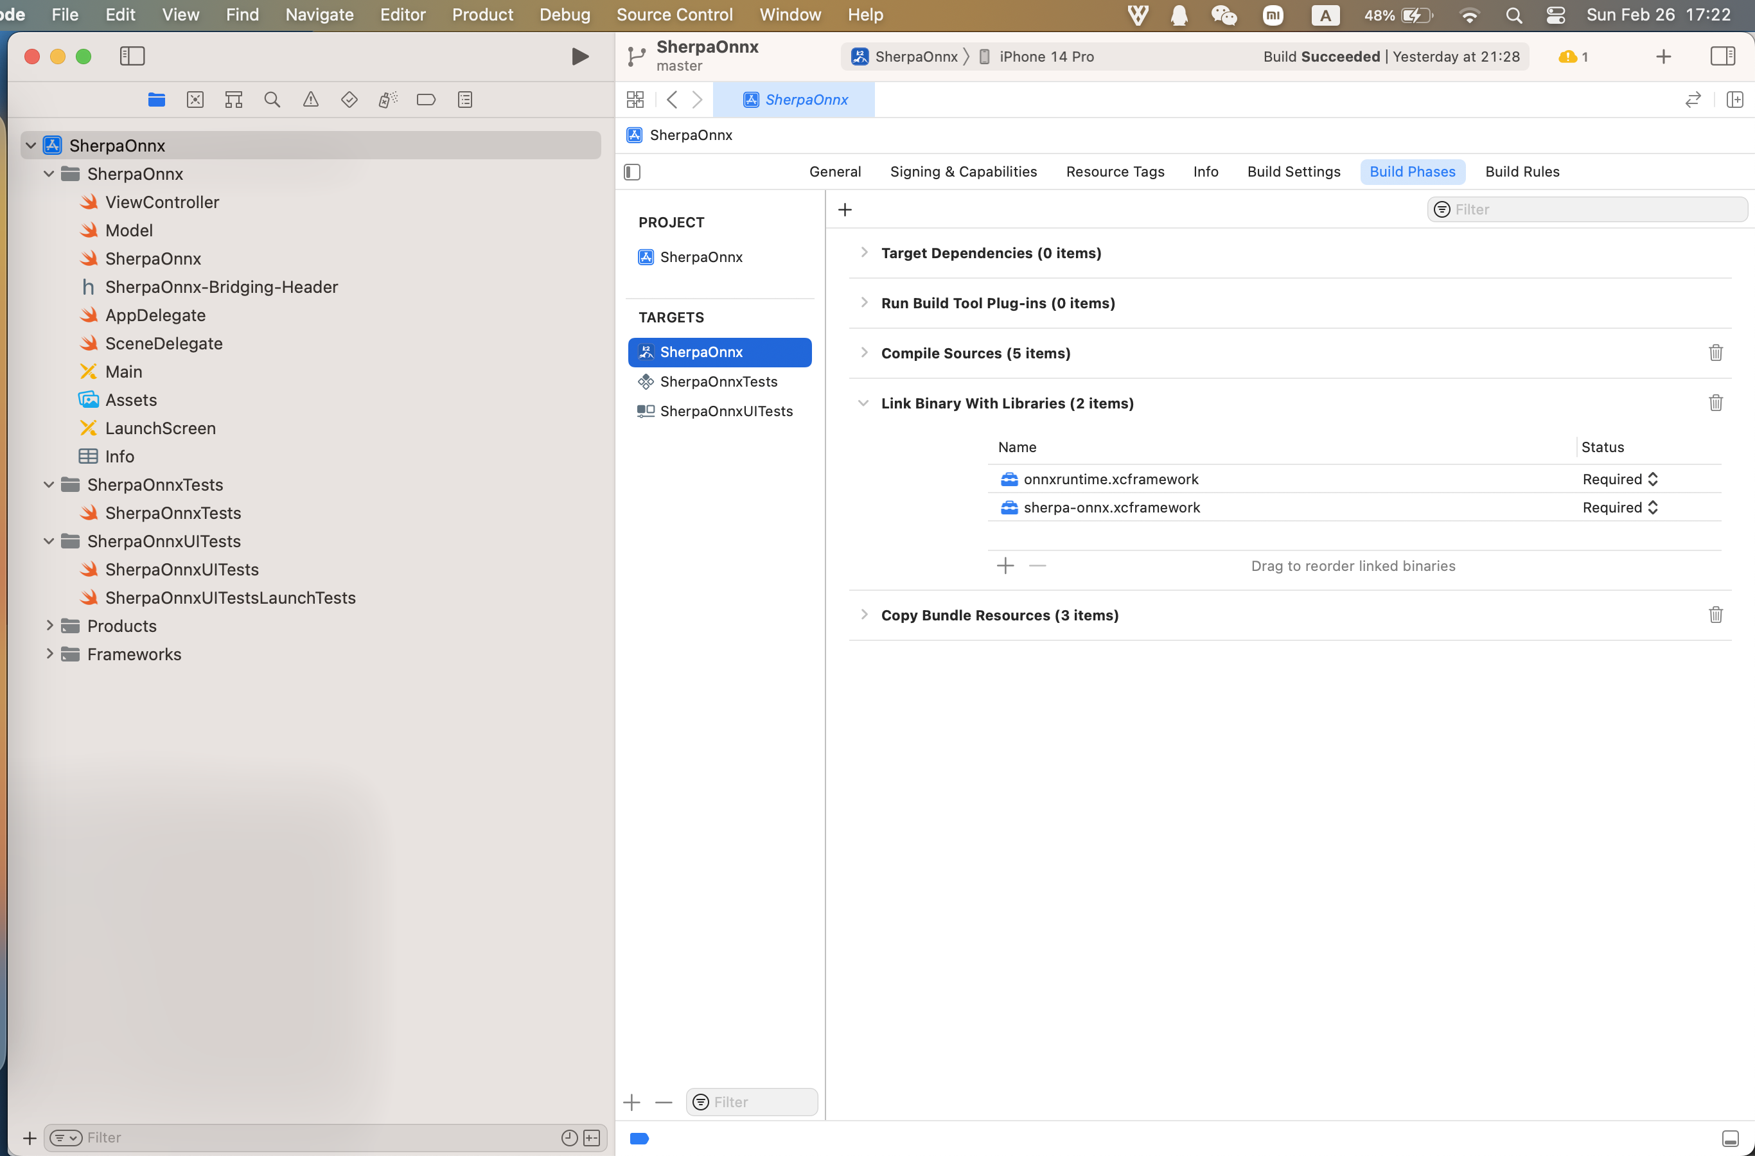Viewport: 1755px width, 1156px height.
Task: Toggle source-control status filter icon
Action: 592,1137
